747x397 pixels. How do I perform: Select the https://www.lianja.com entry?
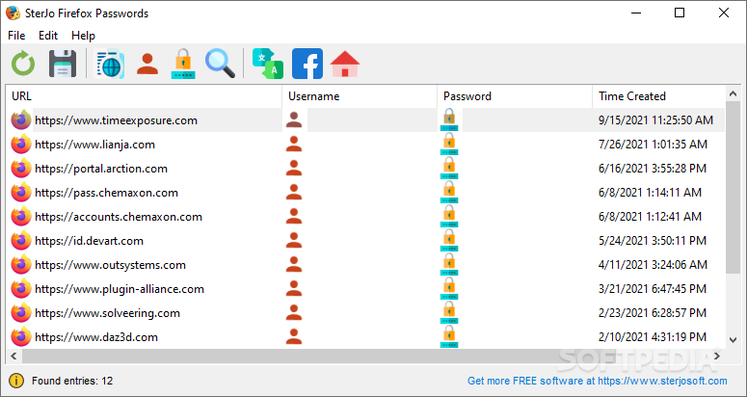click(x=94, y=145)
